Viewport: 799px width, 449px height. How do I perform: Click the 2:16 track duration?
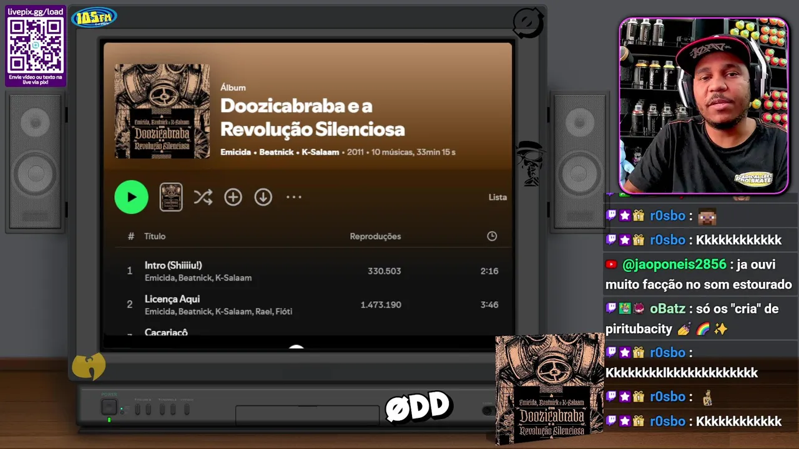pyautogui.click(x=489, y=271)
